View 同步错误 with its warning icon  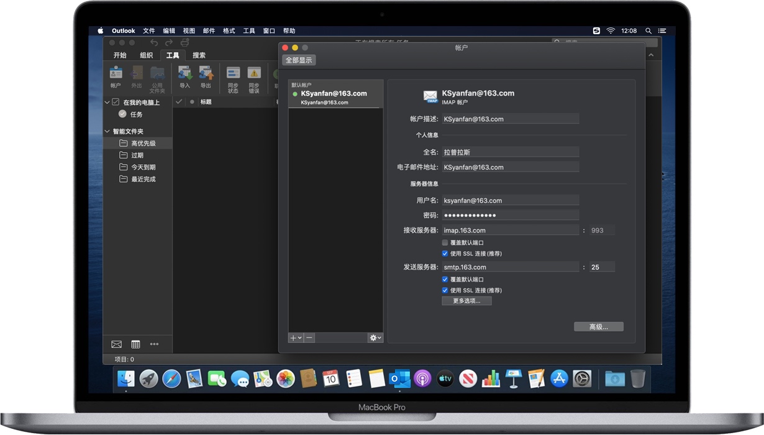(x=253, y=76)
